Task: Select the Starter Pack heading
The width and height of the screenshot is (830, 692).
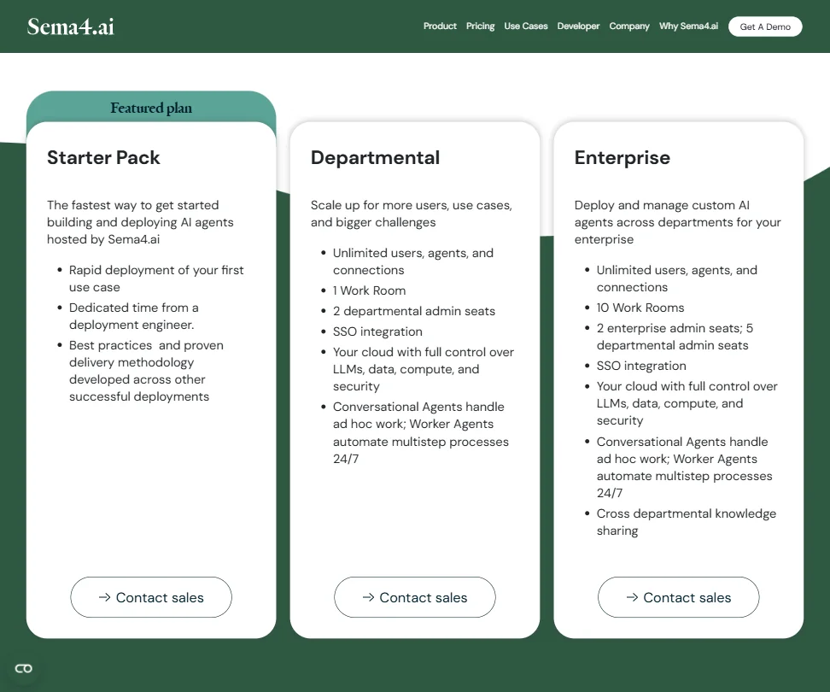Action: [103, 158]
